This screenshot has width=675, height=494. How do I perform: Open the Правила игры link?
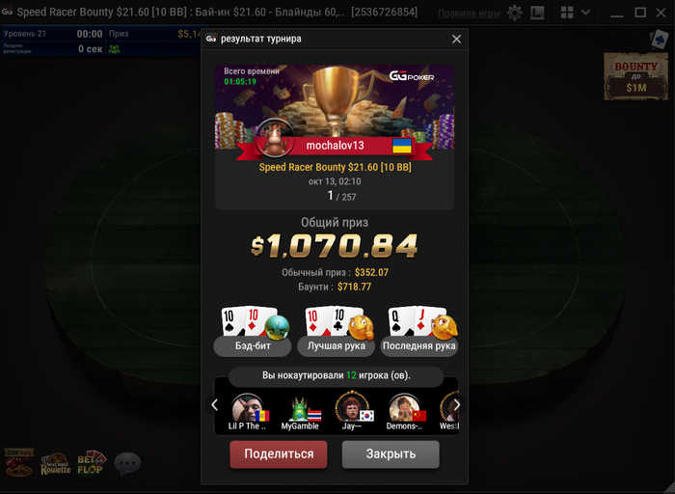click(469, 13)
